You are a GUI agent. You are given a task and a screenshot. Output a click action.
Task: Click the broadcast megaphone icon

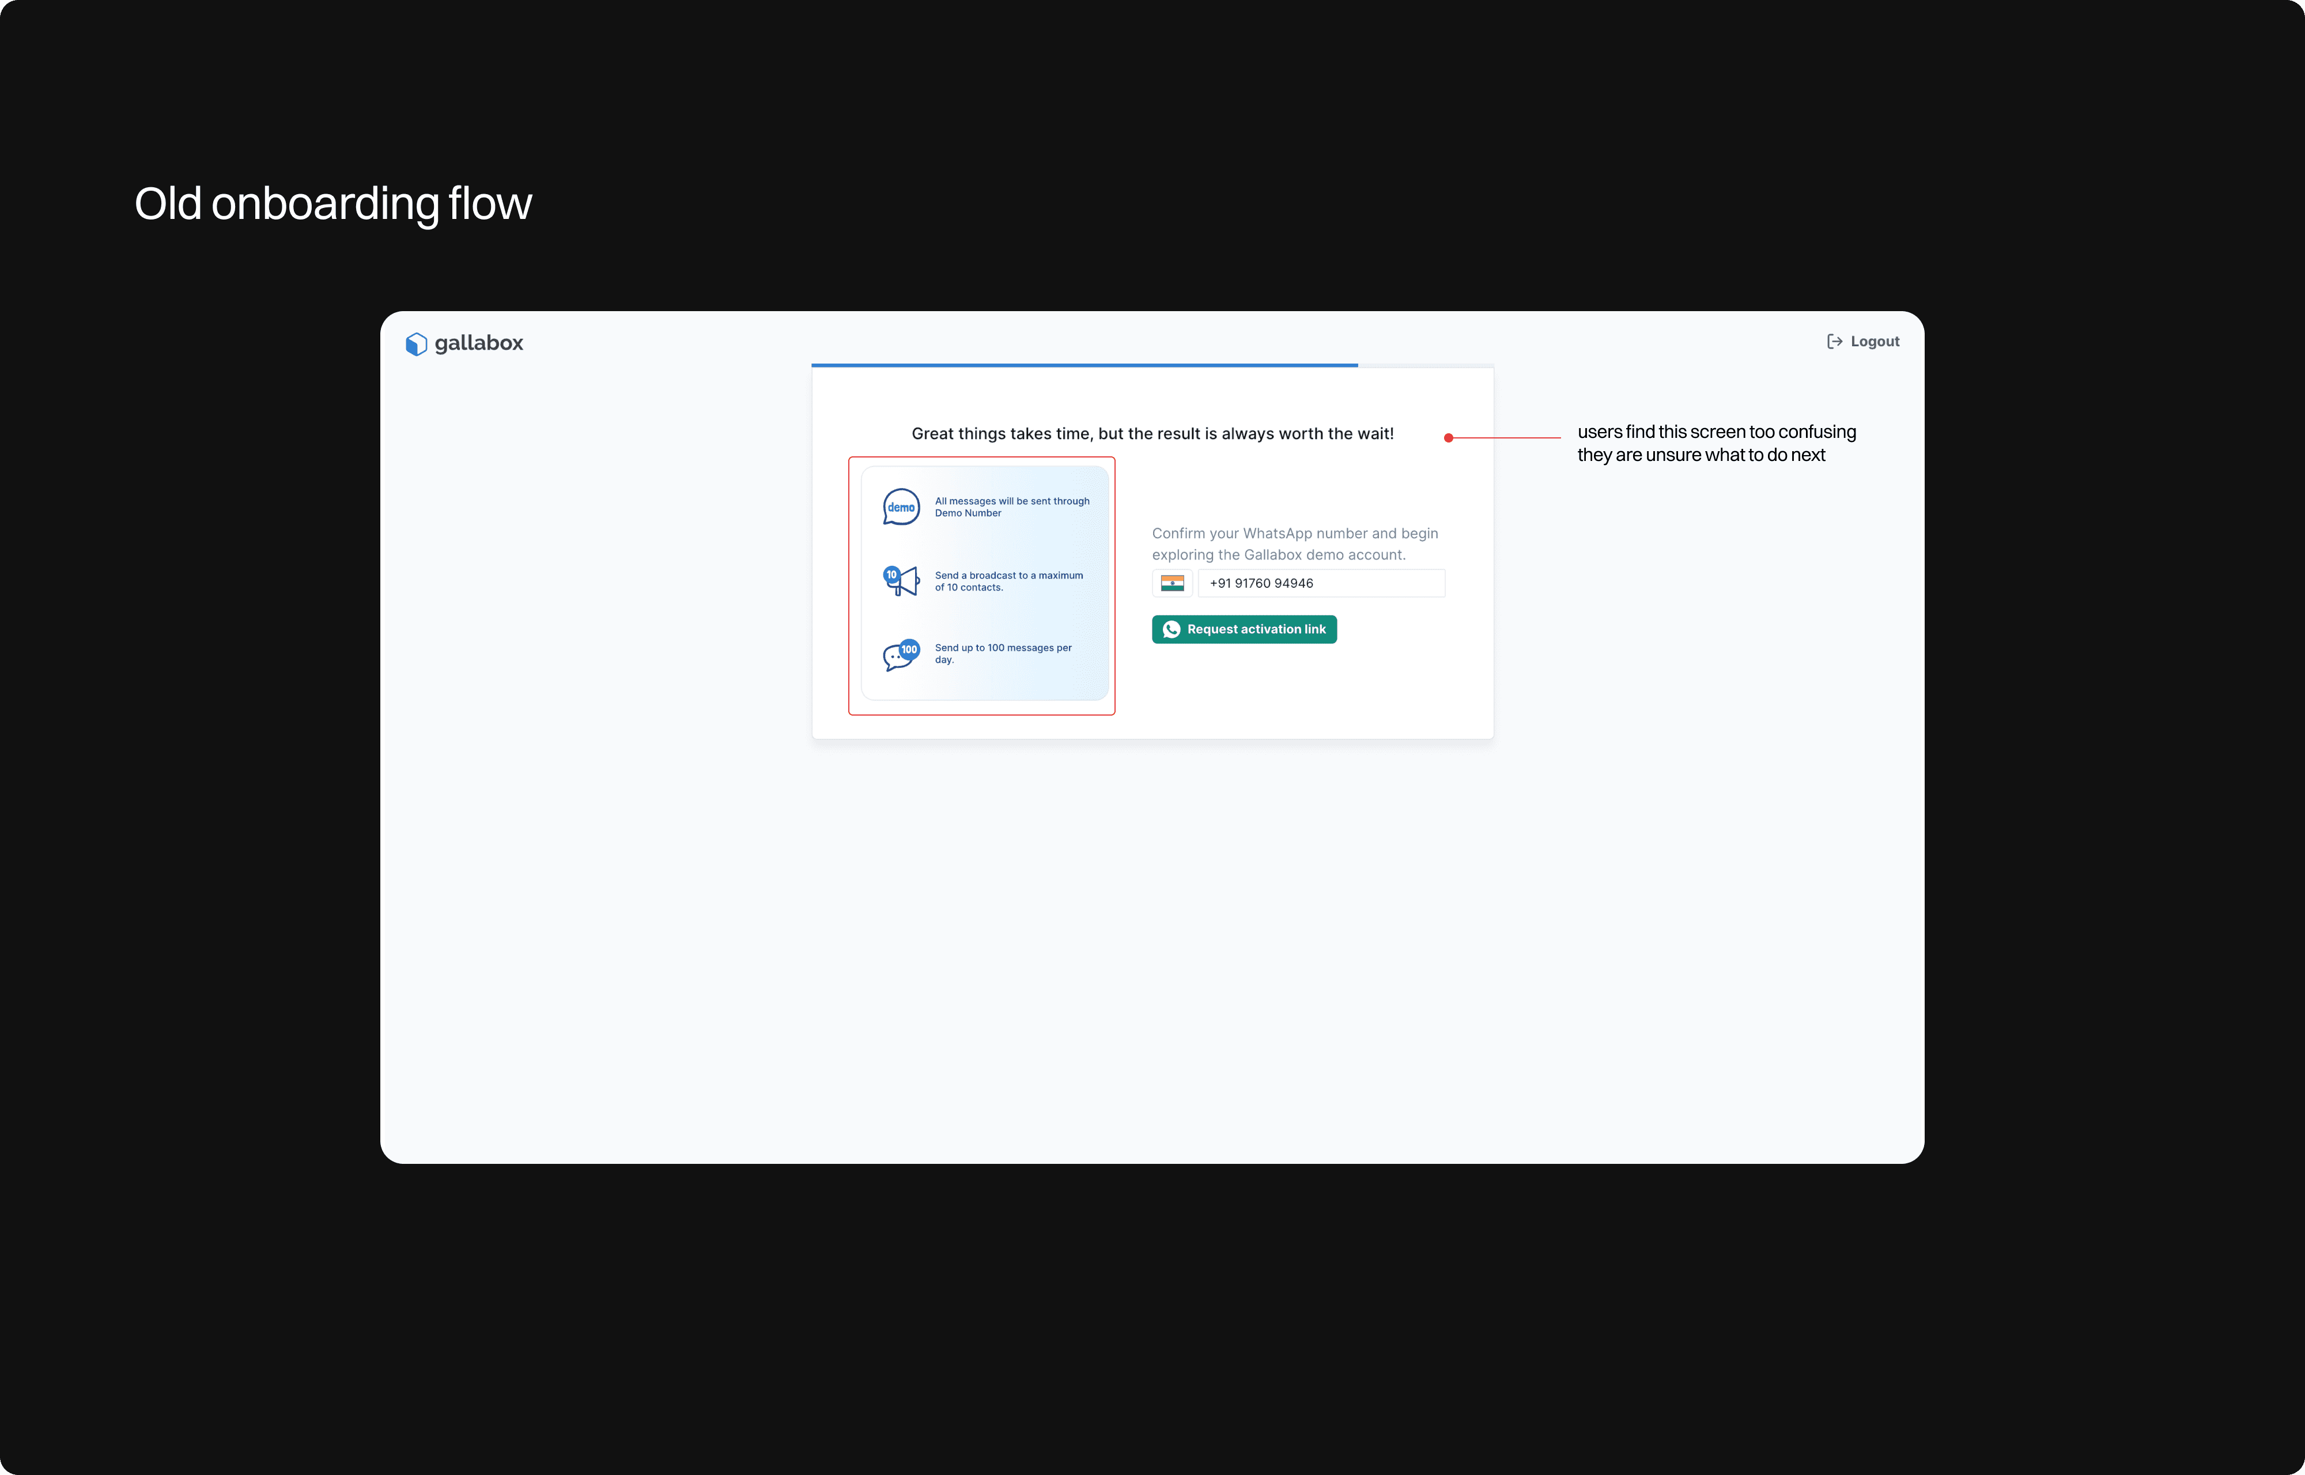pos(900,580)
